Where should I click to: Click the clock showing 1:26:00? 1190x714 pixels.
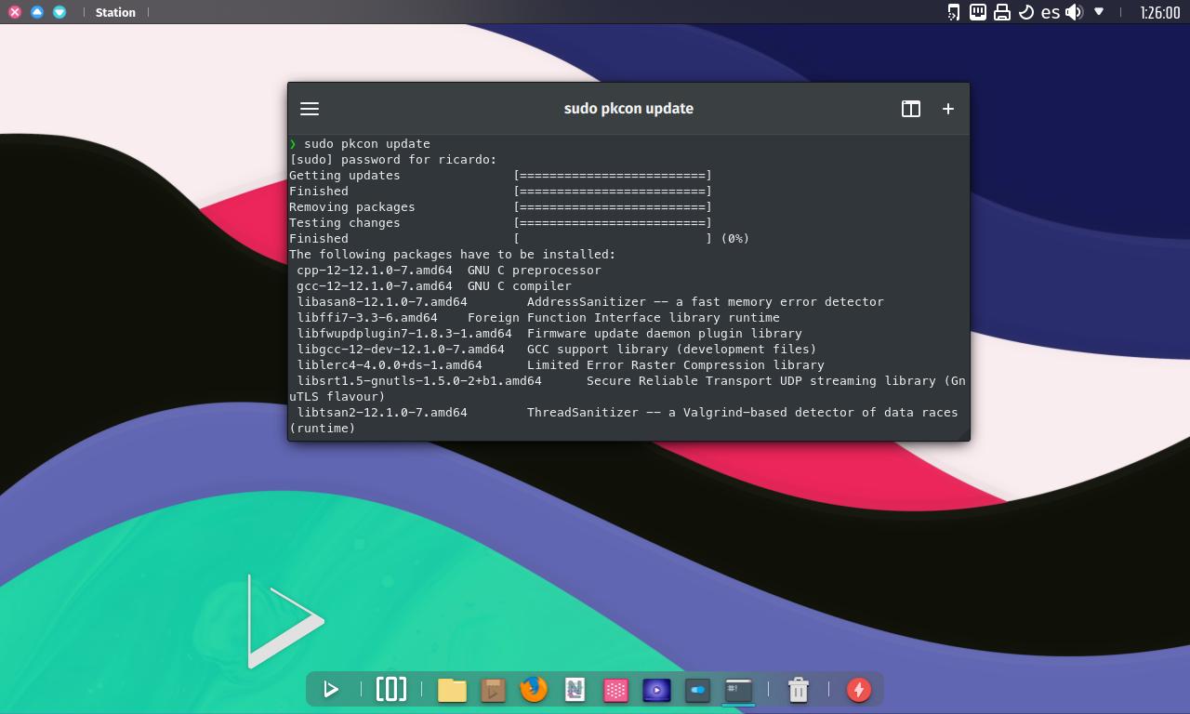pos(1159,12)
